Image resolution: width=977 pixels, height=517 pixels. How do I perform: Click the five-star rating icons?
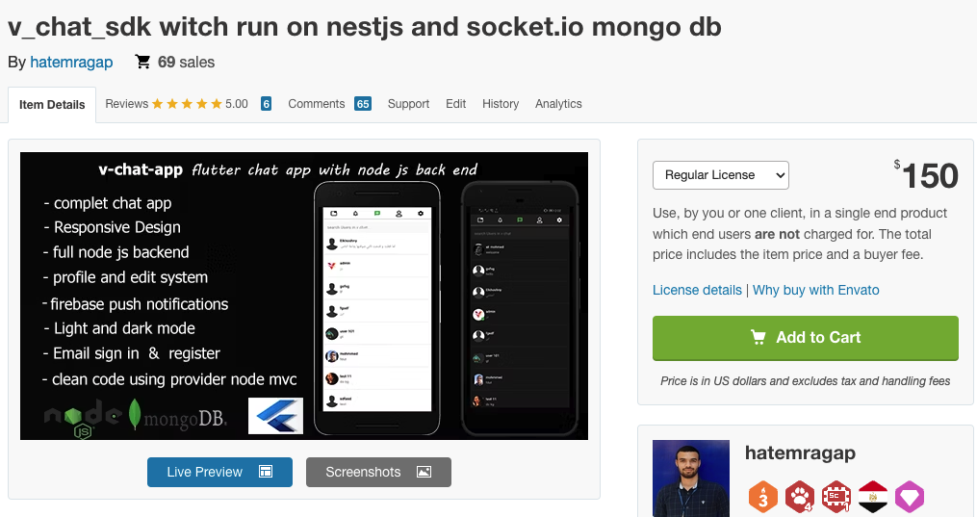click(187, 104)
